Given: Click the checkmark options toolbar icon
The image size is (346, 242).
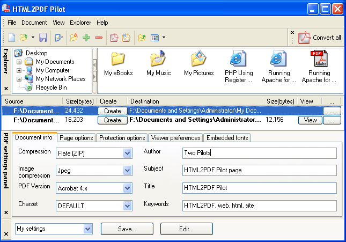Looking at the screenshot, I should pos(58,38).
